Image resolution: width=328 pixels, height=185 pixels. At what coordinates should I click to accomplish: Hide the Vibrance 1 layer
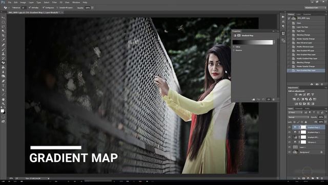click(x=290, y=142)
